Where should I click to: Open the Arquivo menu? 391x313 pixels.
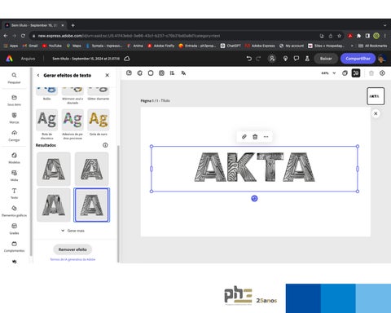[x=28, y=59]
